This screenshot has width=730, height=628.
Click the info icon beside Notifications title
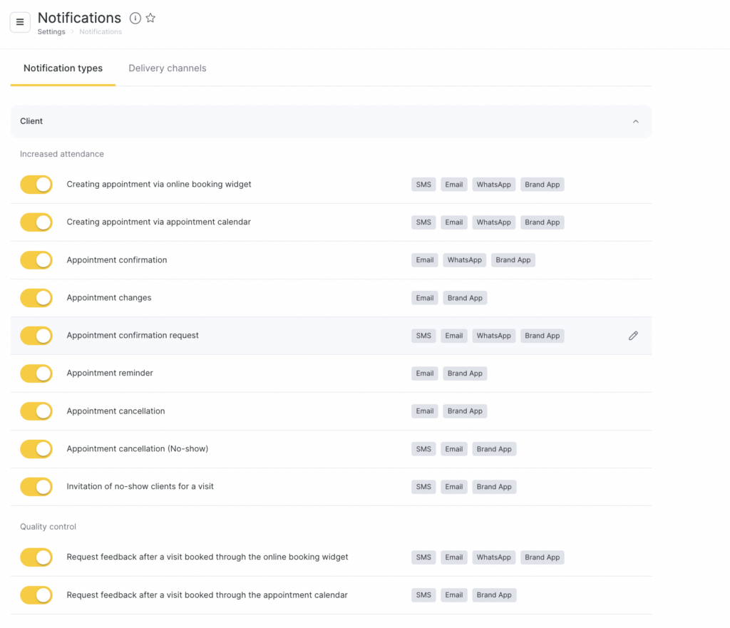(135, 19)
